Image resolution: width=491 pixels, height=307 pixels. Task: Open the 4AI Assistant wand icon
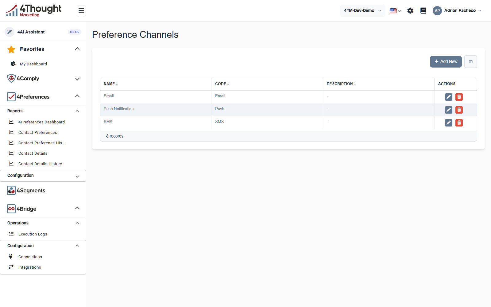[10, 32]
